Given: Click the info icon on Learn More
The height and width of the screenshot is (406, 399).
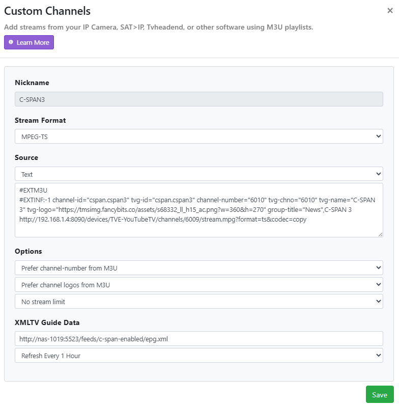Looking at the screenshot, I should pos(11,42).
